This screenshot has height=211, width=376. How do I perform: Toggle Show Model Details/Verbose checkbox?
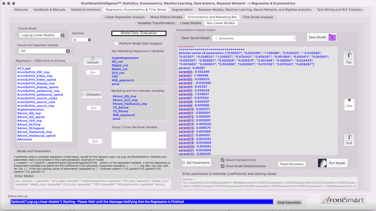click(223, 166)
